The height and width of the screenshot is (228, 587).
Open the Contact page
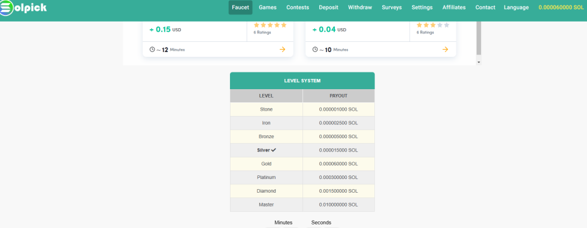coord(485,7)
